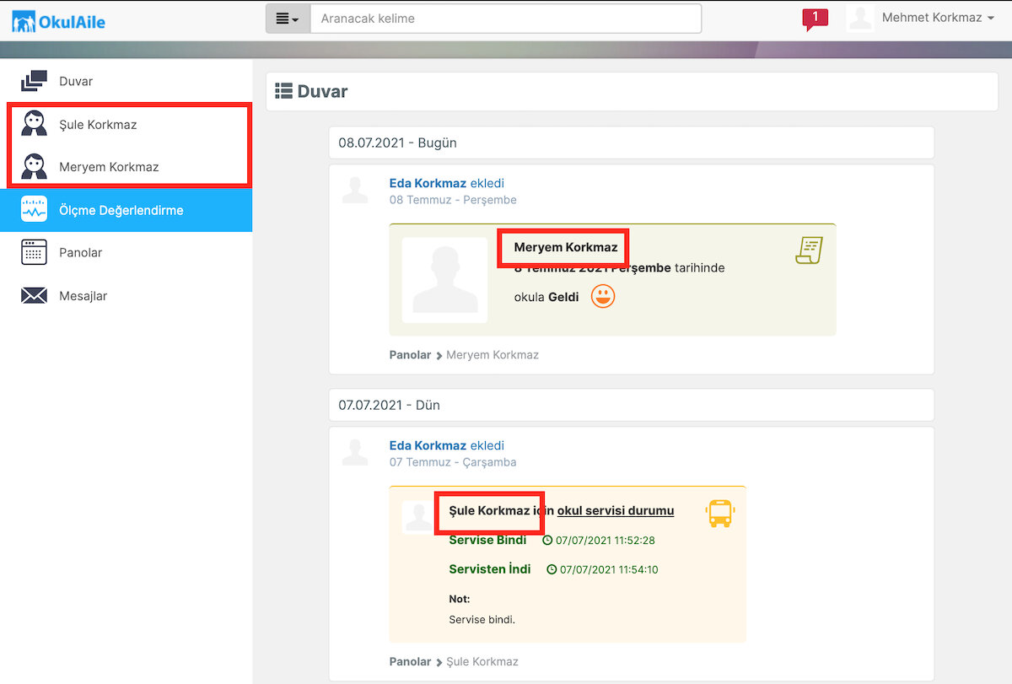Open the Ölçme Değerlendirme section
This screenshot has width=1012, height=684.
tap(126, 210)
